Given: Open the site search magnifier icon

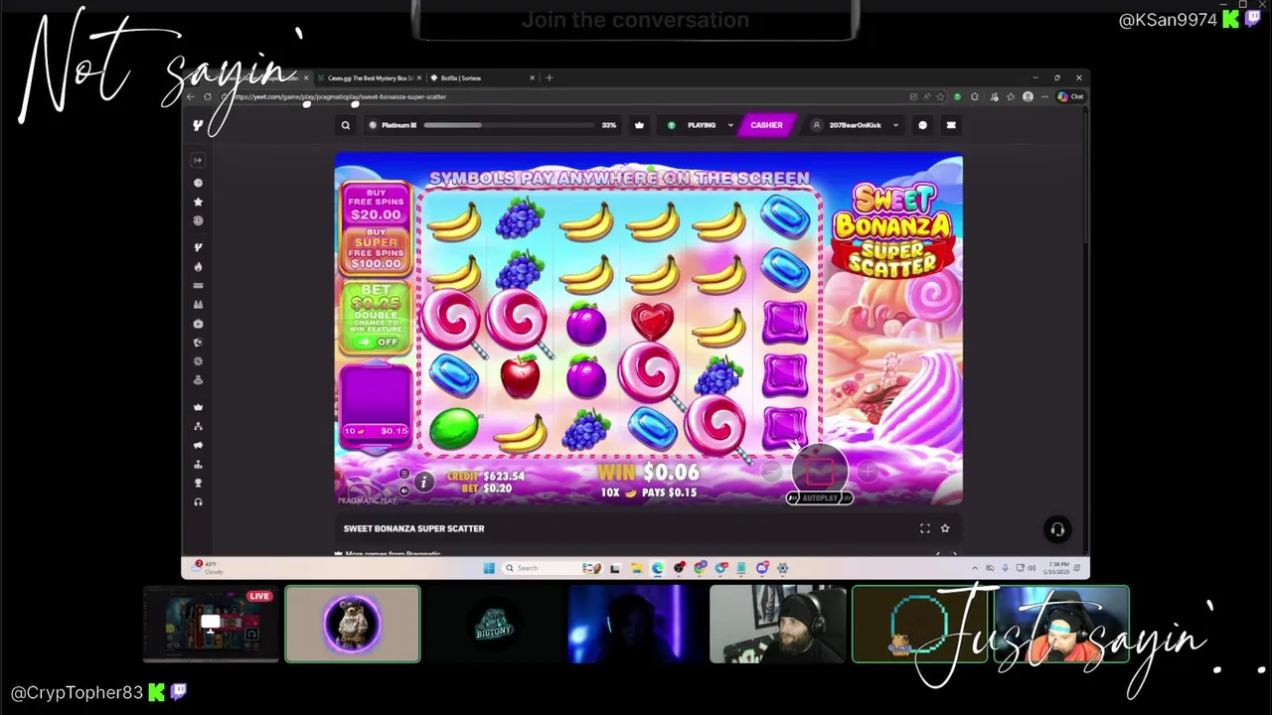Looking at the screenshot, I should [346, 125].
